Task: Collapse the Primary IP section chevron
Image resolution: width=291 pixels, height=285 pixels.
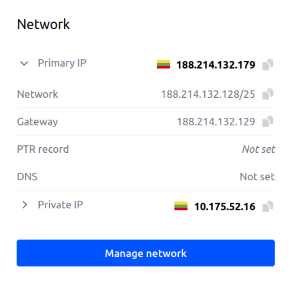Action: [24, 64]
